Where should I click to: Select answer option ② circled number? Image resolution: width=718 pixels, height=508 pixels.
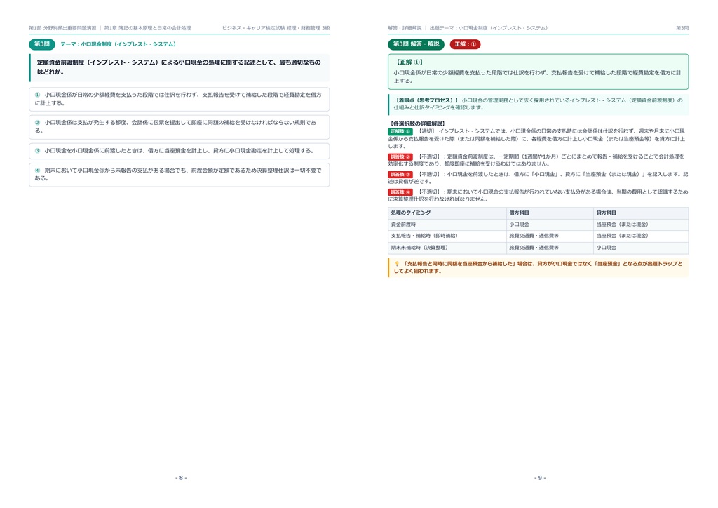(38, 123)
